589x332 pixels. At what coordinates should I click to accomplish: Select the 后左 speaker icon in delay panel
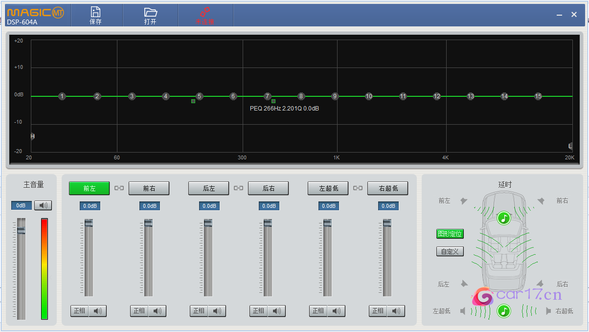[464, 284]
